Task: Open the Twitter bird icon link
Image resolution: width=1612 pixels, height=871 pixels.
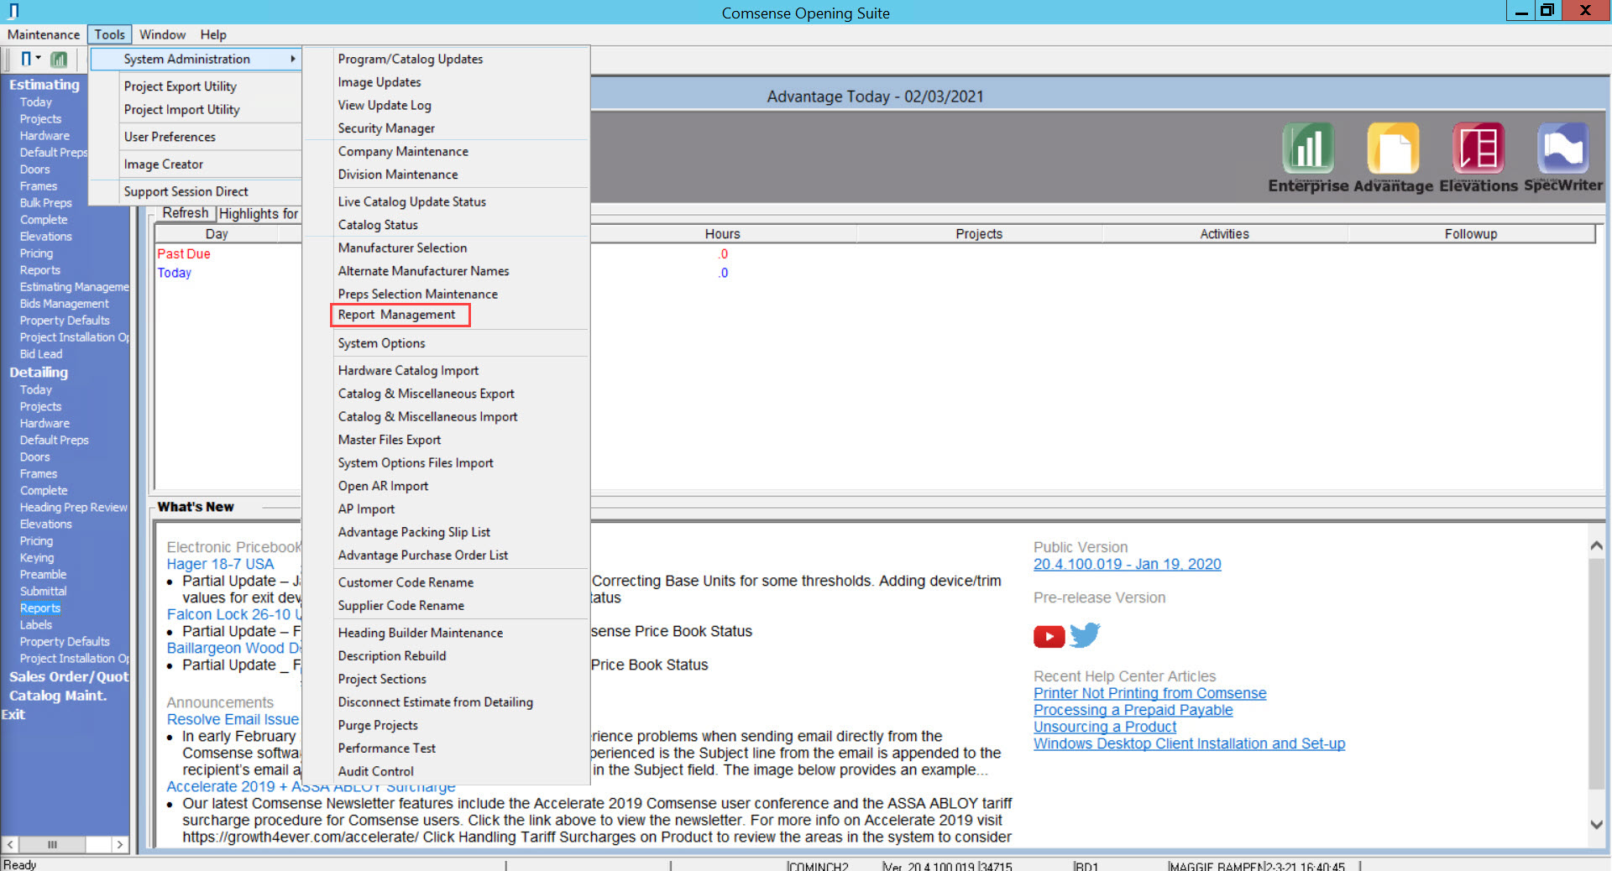Action: pos(1085,635)
